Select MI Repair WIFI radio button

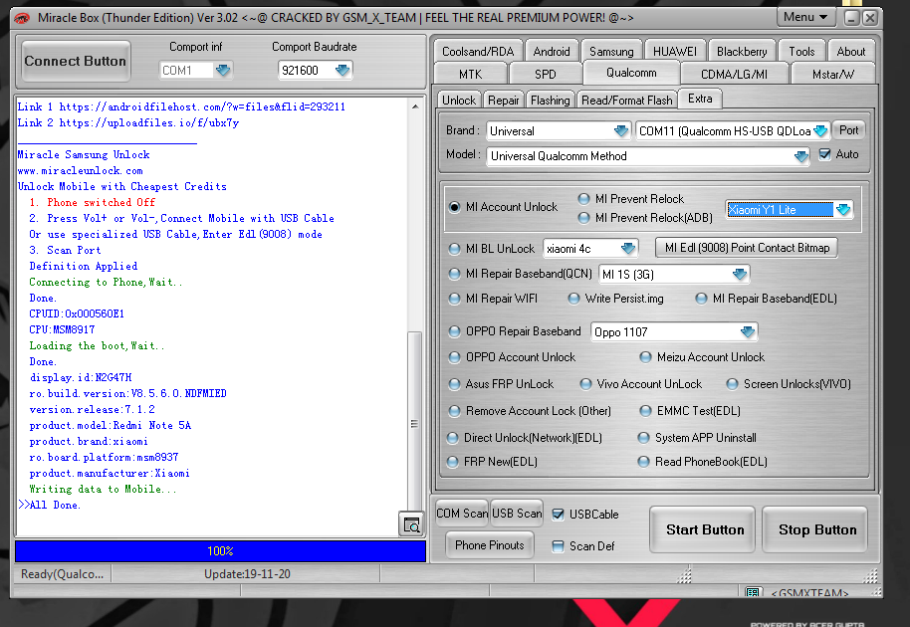pos(454,299)
